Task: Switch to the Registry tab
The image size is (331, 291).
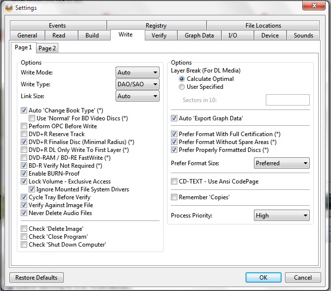Action: pos(156,26)
